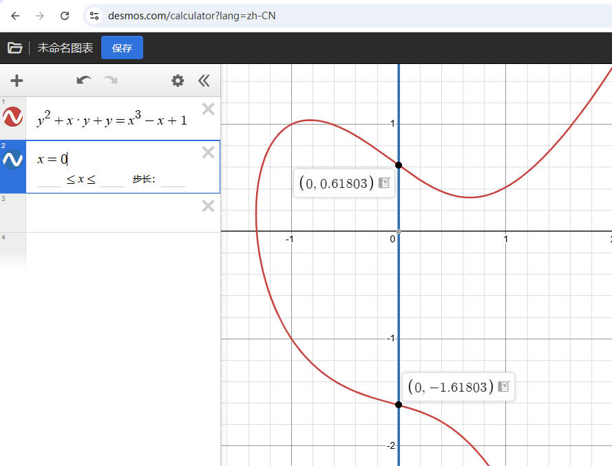Image resolution: width=612 pixels, height=466 pixels.
Task: Click the redo arrow
Action: 110,81
